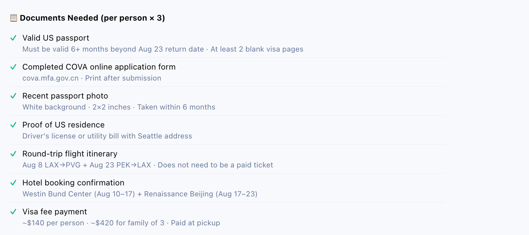Click the green checkmark for Valid US passport

[x=13, y=38]
